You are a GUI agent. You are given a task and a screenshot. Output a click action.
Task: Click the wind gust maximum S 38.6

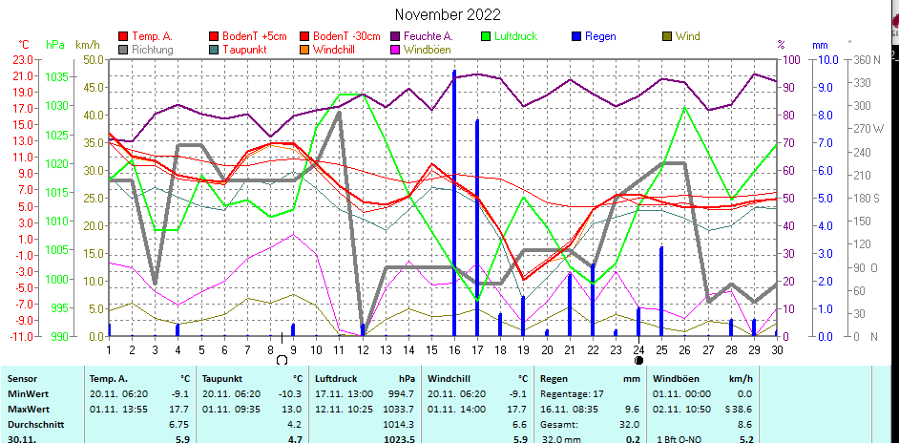click(x=738, y=410)
